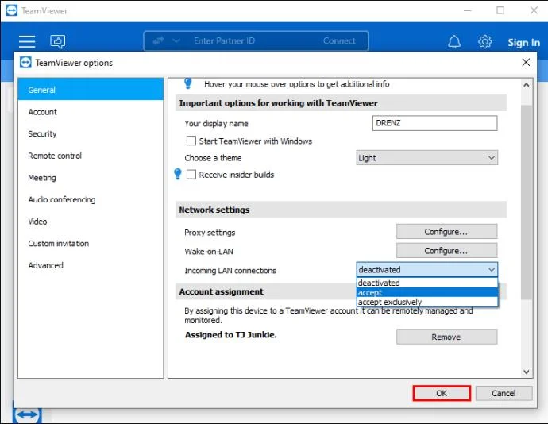Cancel the options dialog

[x=504, y=393]
